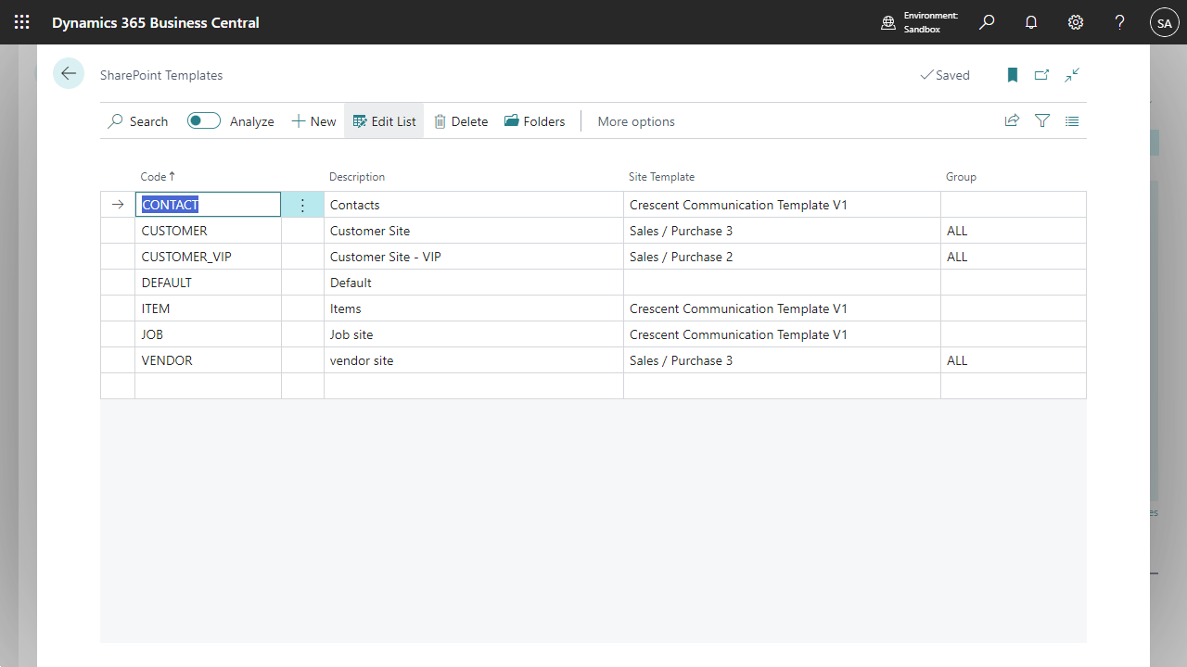Image resolution: width=1187 pixels, height=667 pixels.
Task: Open the Folders action
Action: click(x=534, y=121)
